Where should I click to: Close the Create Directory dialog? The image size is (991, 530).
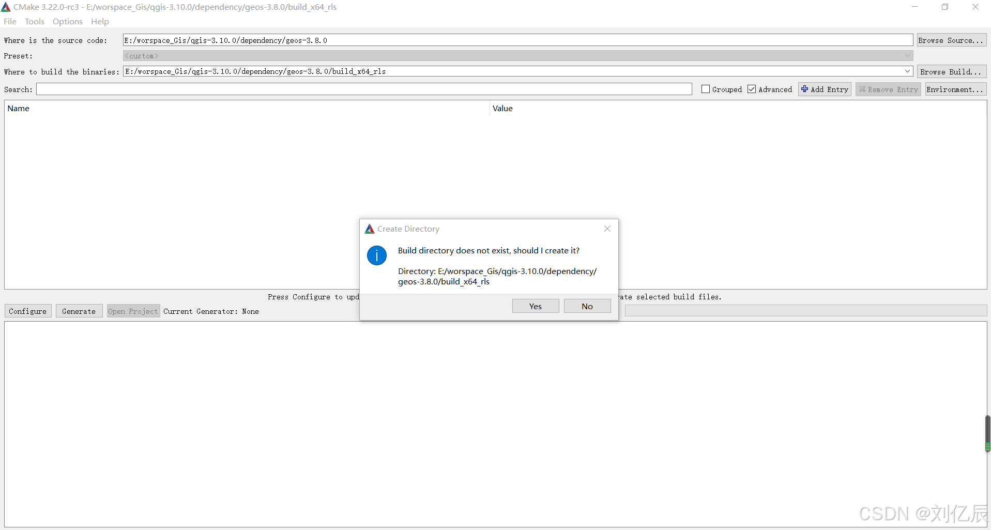coord(607,229)
